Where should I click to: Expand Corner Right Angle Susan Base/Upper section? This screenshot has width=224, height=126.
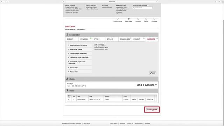[79, 63]
